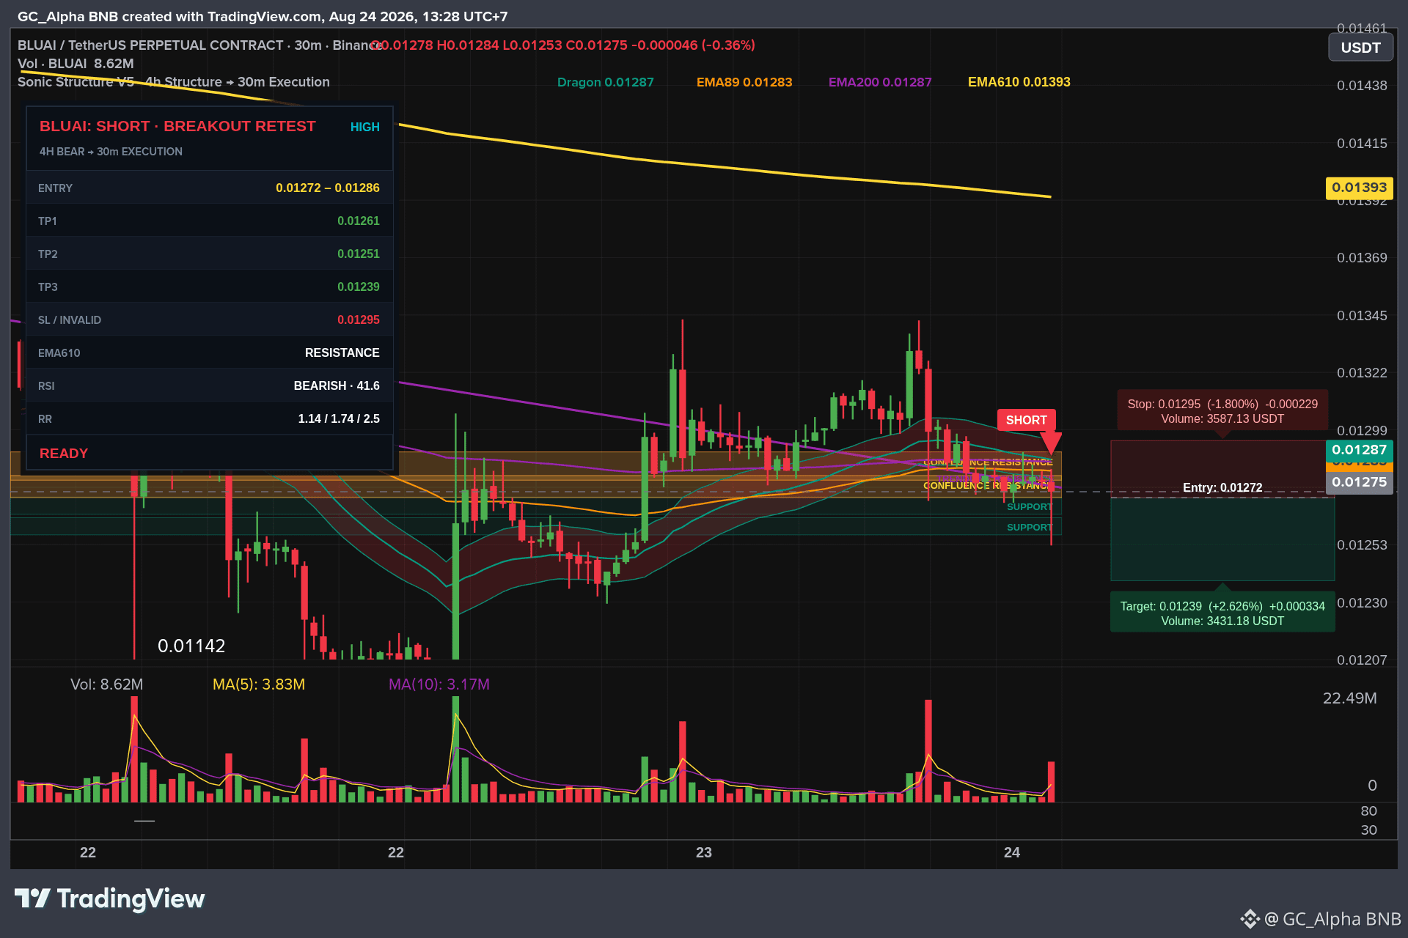
Task: Click the 0.01230 price axis label
Action: 1362,603
